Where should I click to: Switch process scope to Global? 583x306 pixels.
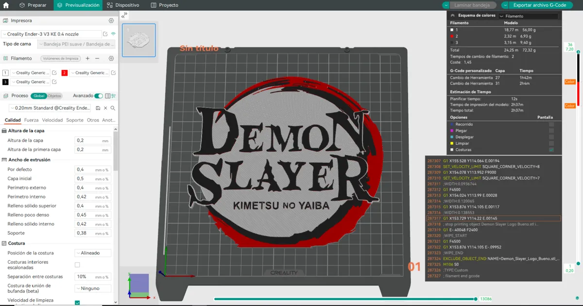pos(39,96)
